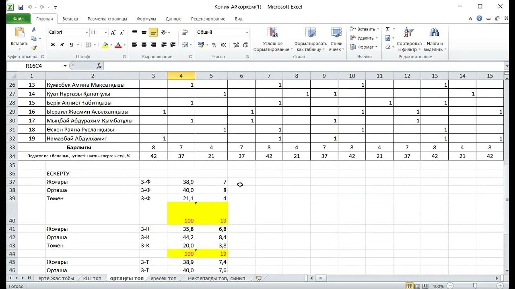Viewport: 515px width, 289px height.
Task: Switch to Page Break Preview in status bar
Action: click(x=426, y=286)
